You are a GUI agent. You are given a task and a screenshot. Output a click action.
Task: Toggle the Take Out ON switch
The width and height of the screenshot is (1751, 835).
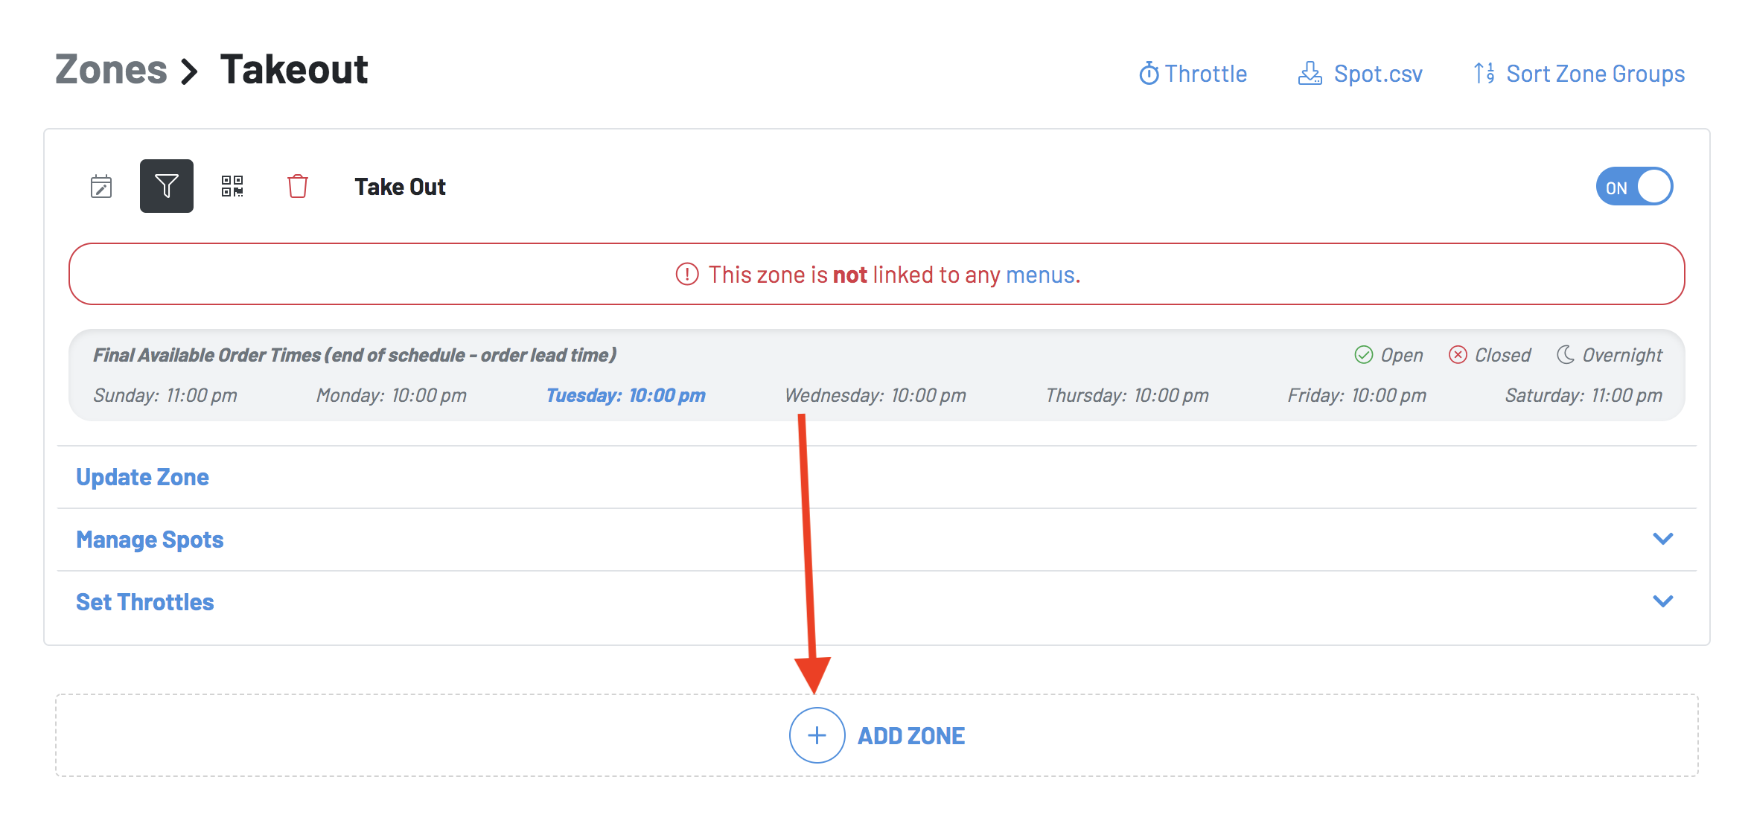click(x=1634, y=187)
